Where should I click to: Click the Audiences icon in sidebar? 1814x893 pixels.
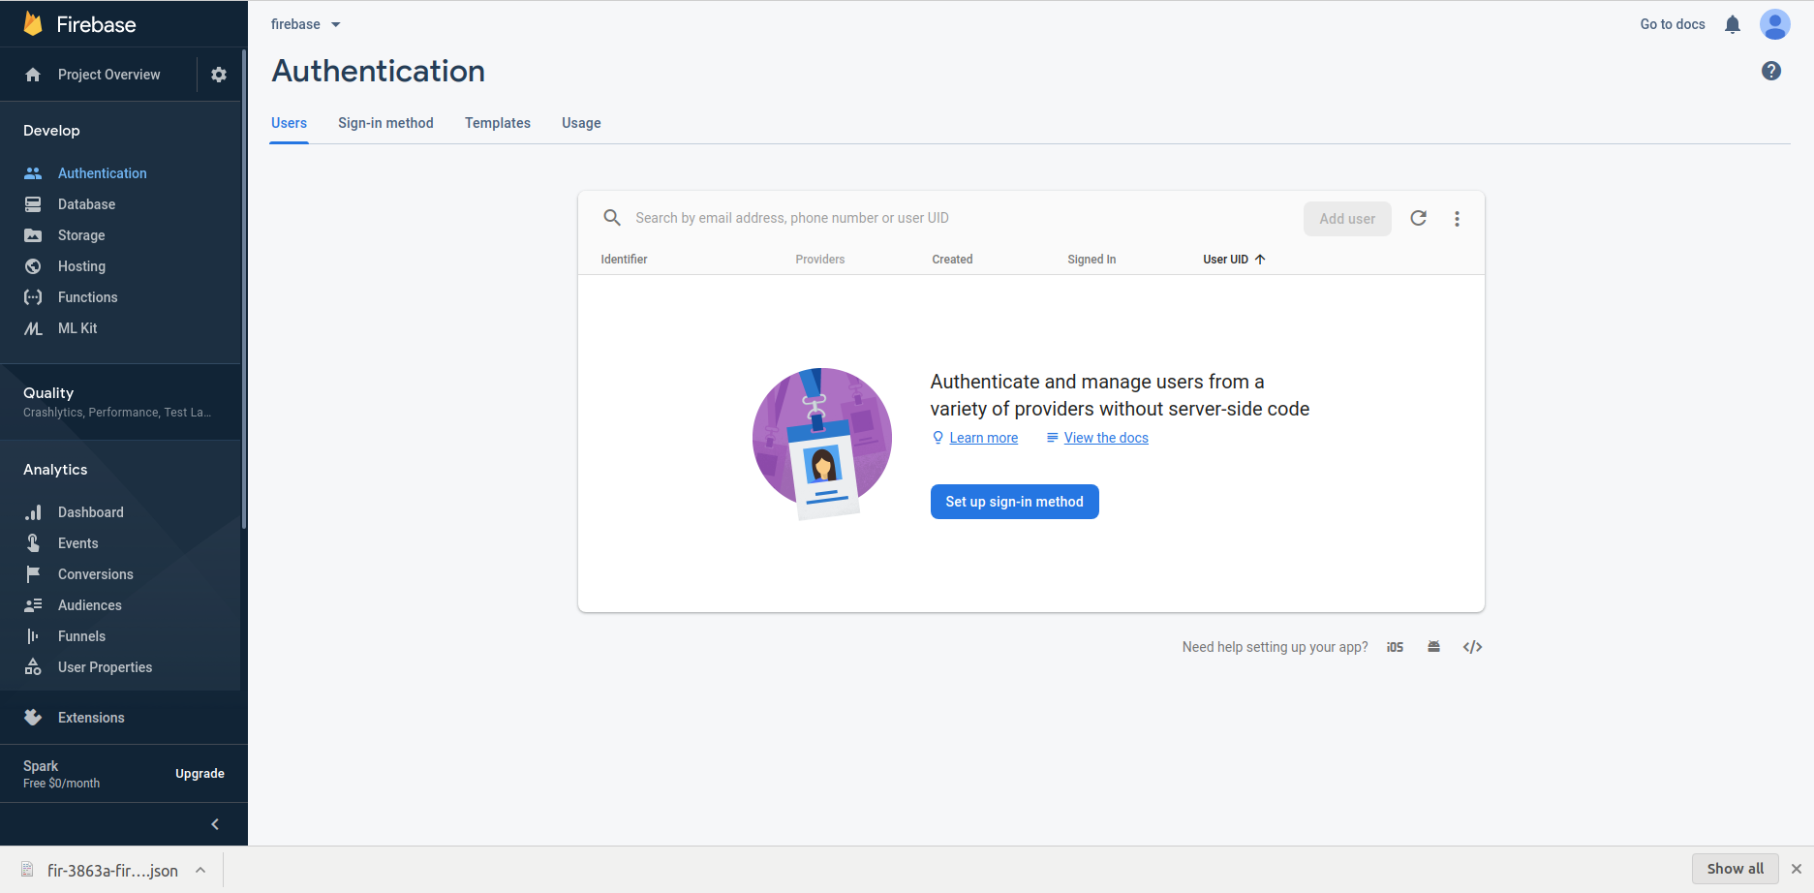click(33, 605)
